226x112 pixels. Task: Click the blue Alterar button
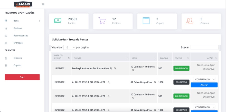click(x=204, y=85)
